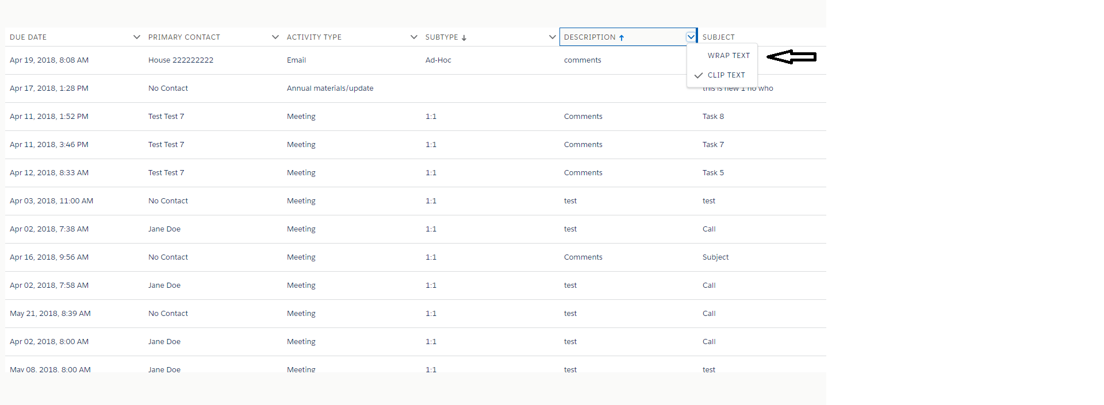
Task: Expand the Subtype column chevron menu
Action: pyautogui.click(x=552, y=37)
